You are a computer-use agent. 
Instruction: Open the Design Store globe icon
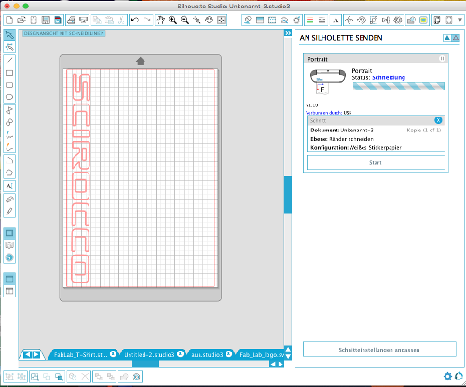click(9, 257)
